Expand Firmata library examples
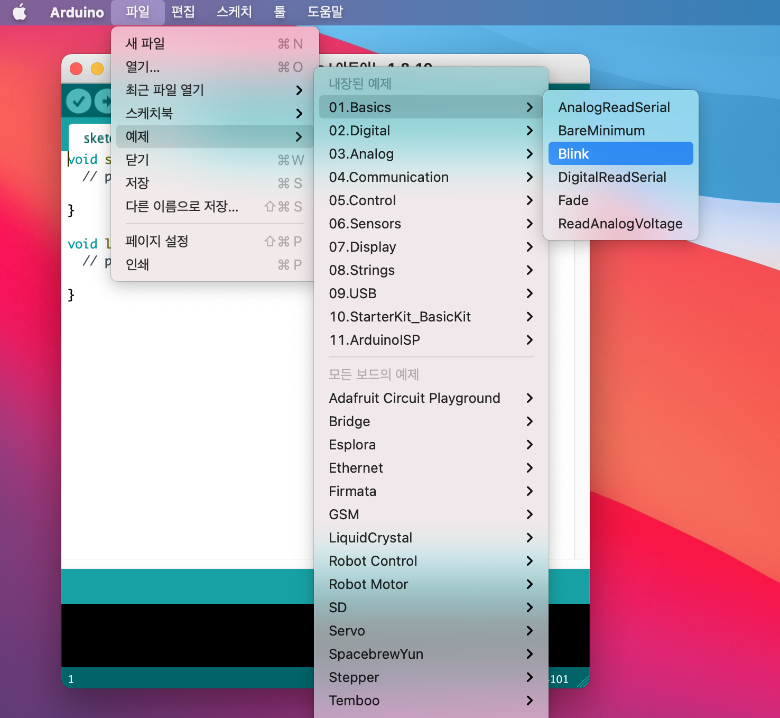The image size is (780, 718). pyautogui.click(x=431, y=491)
